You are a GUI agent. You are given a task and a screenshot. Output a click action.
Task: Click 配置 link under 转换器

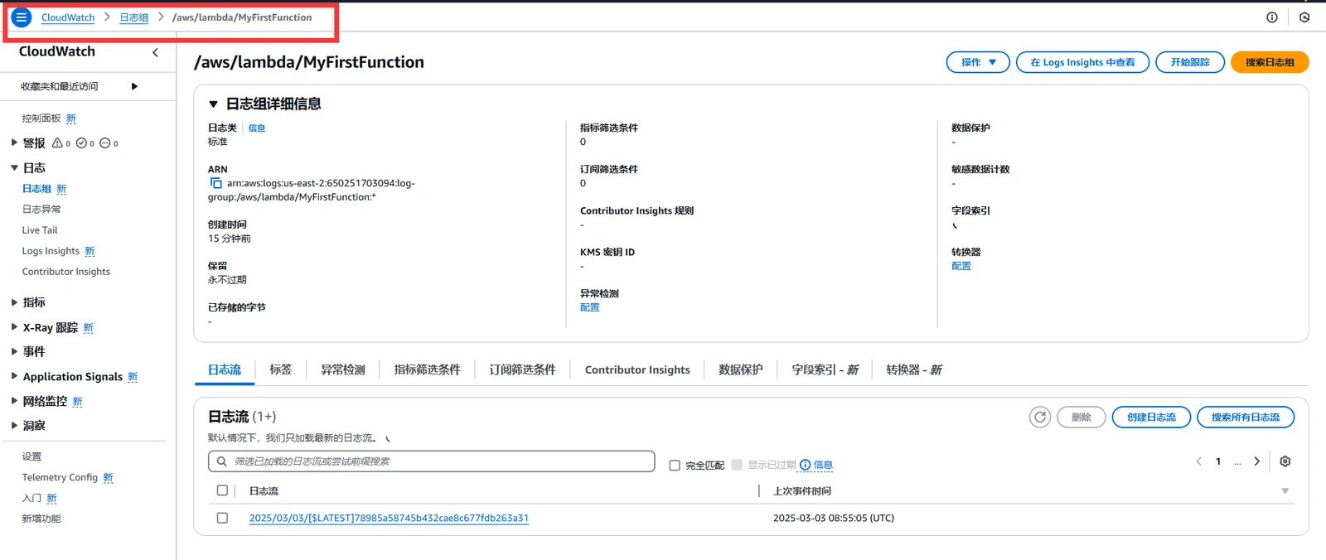point(961,266)
